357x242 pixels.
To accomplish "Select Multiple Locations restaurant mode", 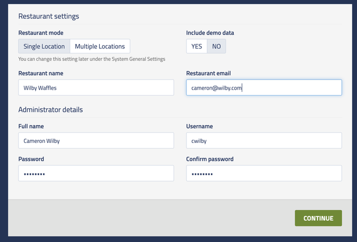I will (100, 46).
